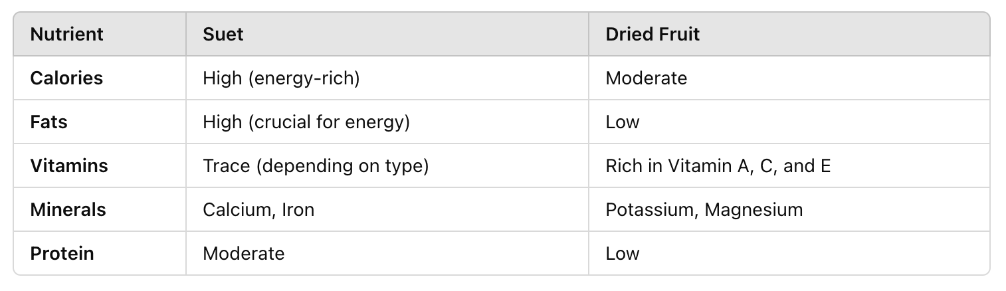Select the Vitamins row label
The image size is (1006, 291).
[69, 165]
